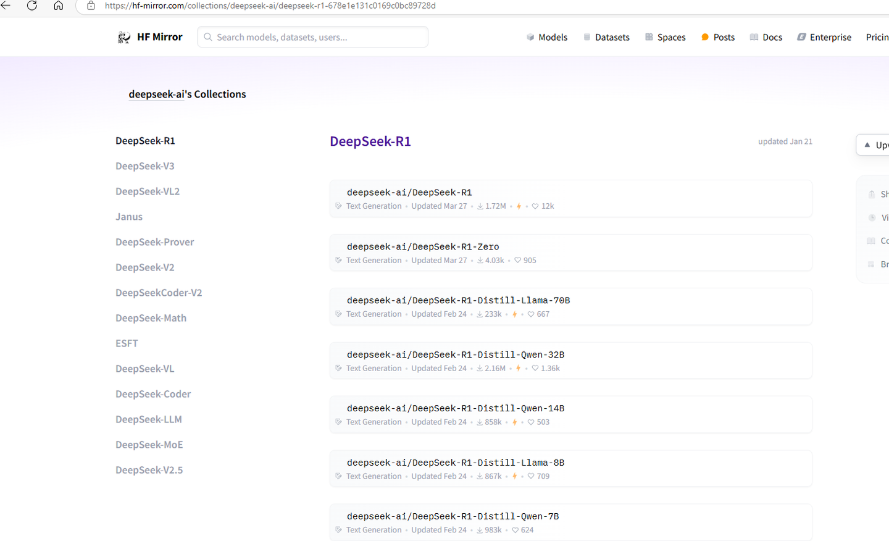
Task: Select the Janus collection
Action: pyautogui.click(x=129, y=216)
